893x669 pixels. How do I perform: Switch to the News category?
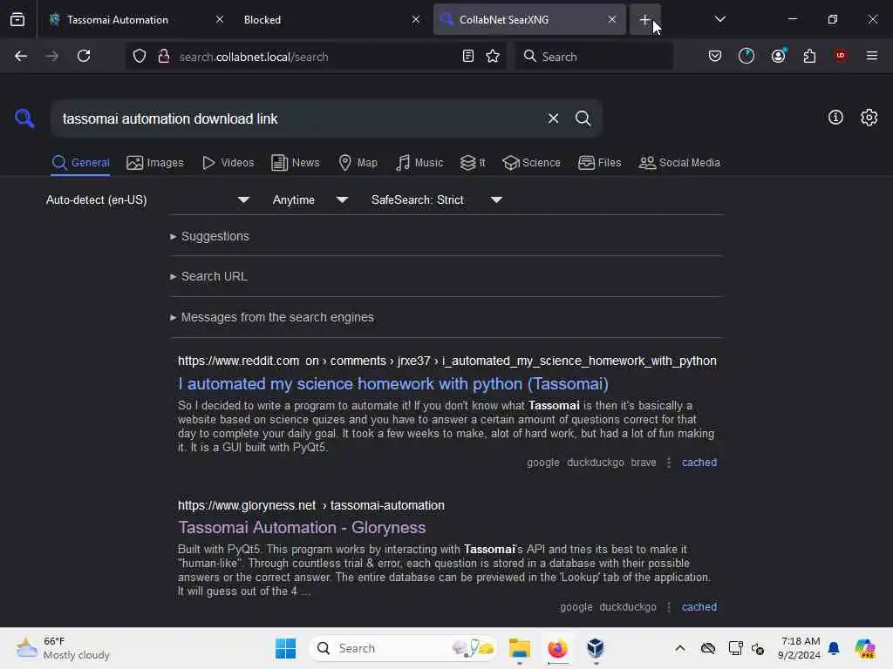point(295,163)
